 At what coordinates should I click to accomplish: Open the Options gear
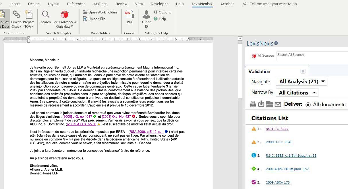click(162, 12)
